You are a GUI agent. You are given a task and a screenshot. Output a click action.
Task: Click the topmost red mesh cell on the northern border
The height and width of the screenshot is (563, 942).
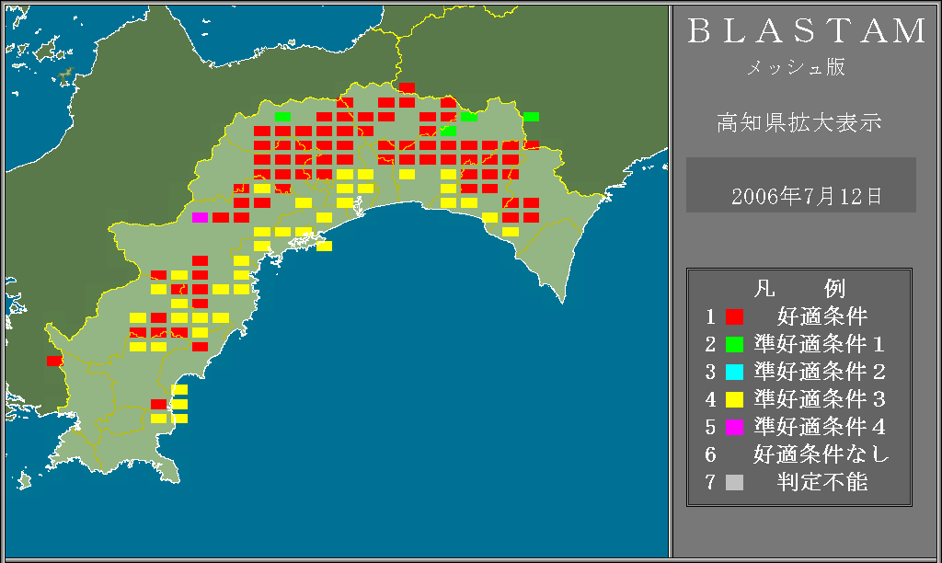click(x=407, y=87)
